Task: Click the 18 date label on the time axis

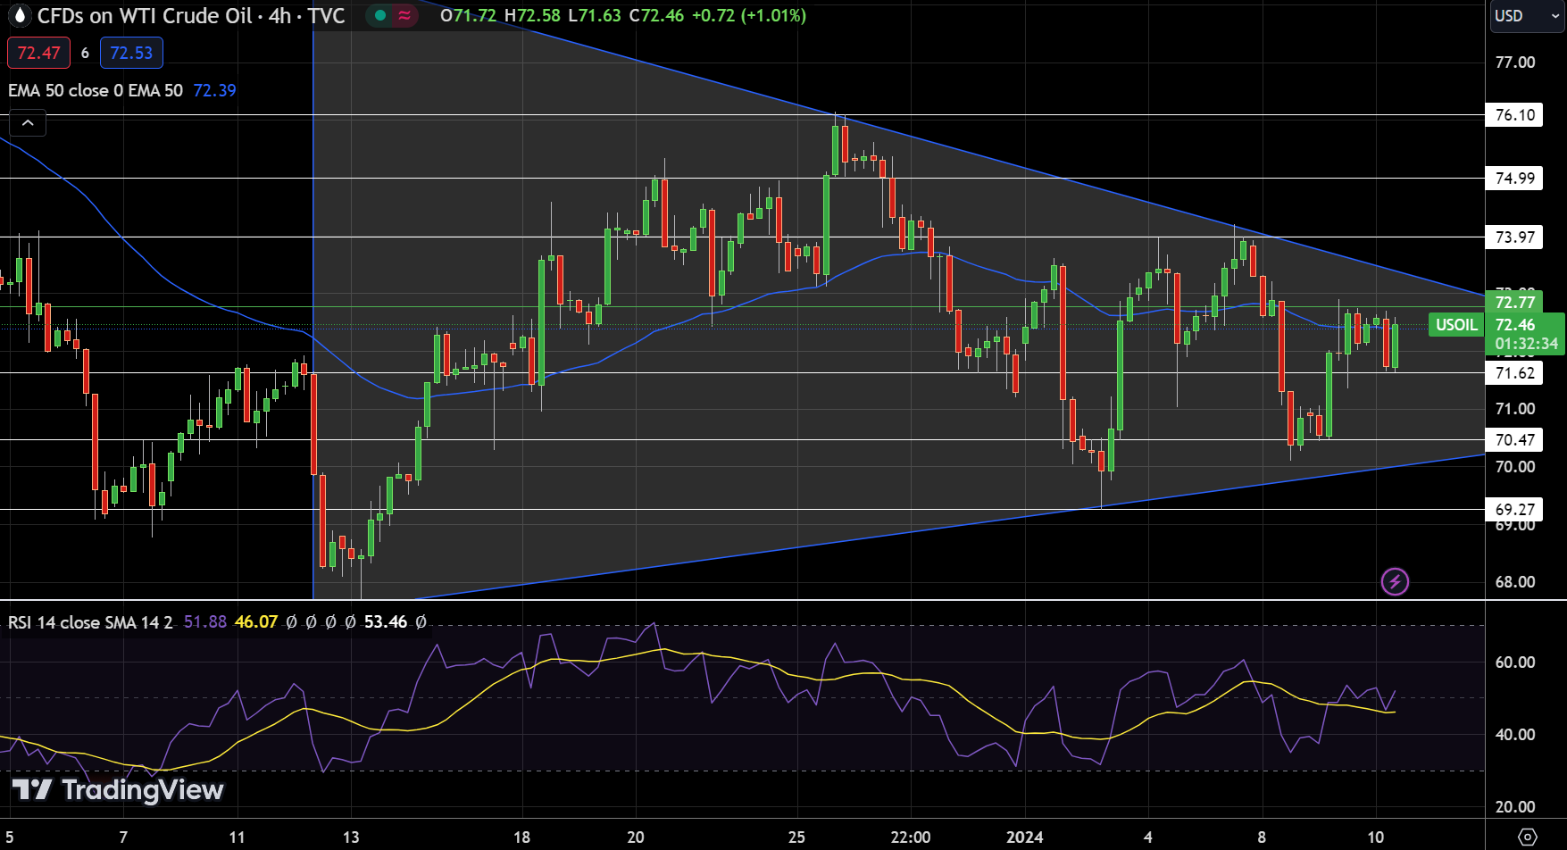Action: (x=521, y=837)
